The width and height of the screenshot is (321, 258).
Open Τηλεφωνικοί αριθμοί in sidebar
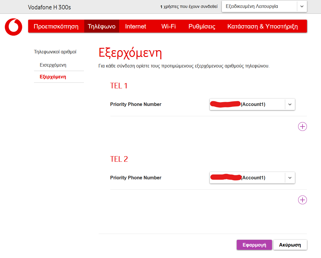click(x=55, y=52)
